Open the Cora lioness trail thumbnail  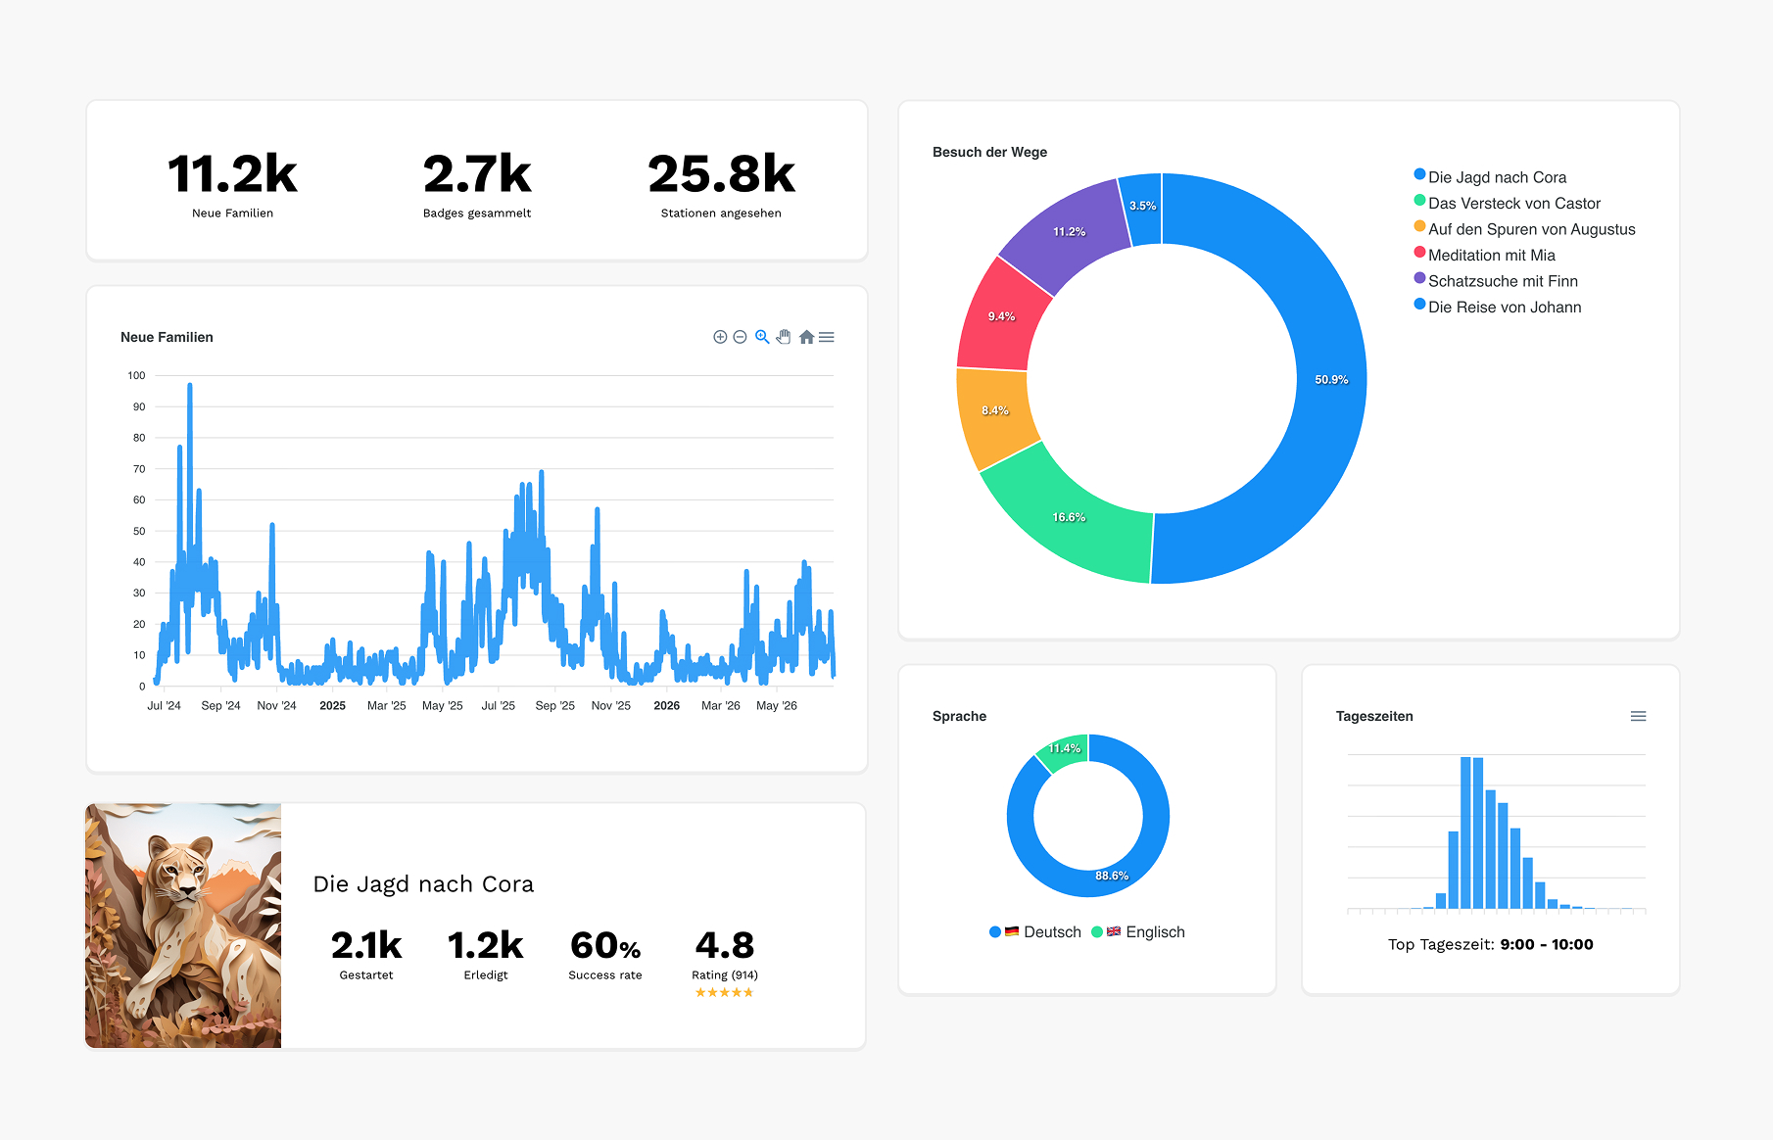click(x=183, y=926)
